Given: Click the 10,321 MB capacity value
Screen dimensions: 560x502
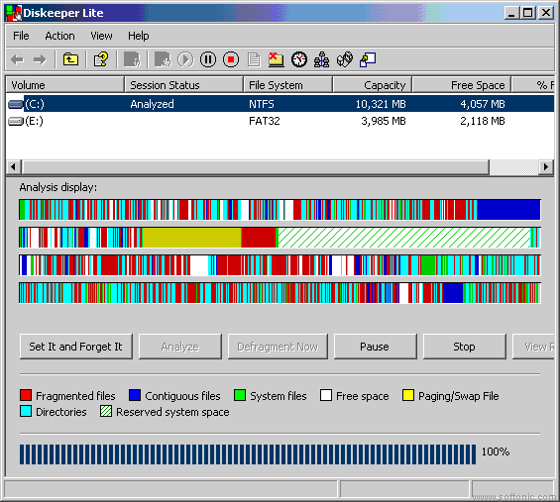Looking at the screenshot, I should pos(381,104).
